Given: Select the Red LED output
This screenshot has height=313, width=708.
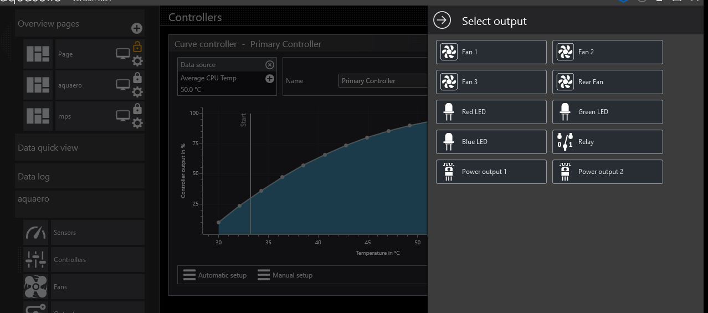Looking at the screenshot, I should coord(491,112).
